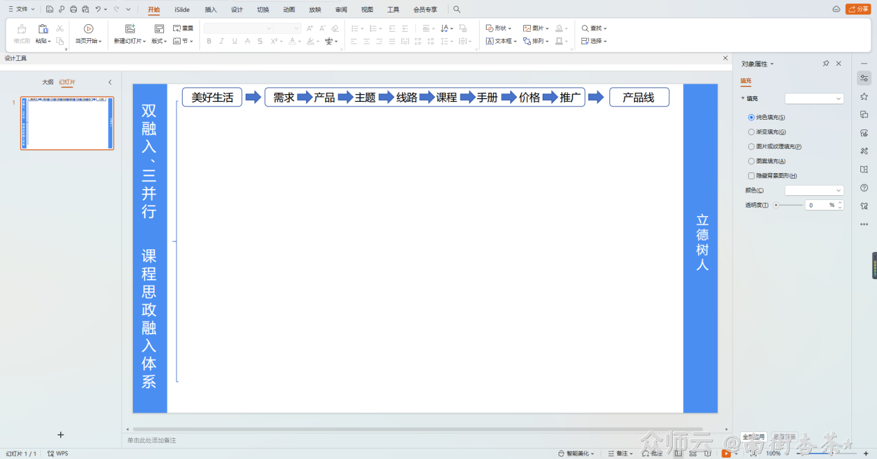Open the 动画 ribbon tab
Screen dimensions: 877x459
pos(289,10)
